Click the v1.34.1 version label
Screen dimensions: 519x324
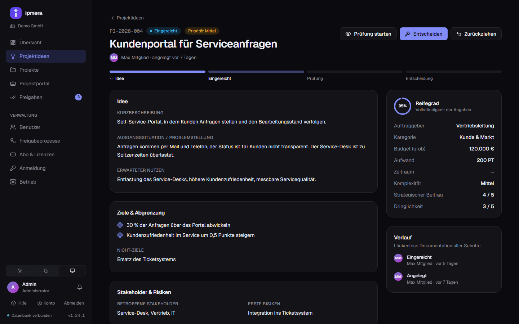76,315
